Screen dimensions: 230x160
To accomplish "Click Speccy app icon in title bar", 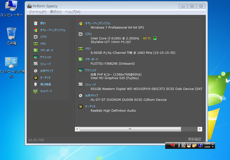I will (x=29, y=6).
